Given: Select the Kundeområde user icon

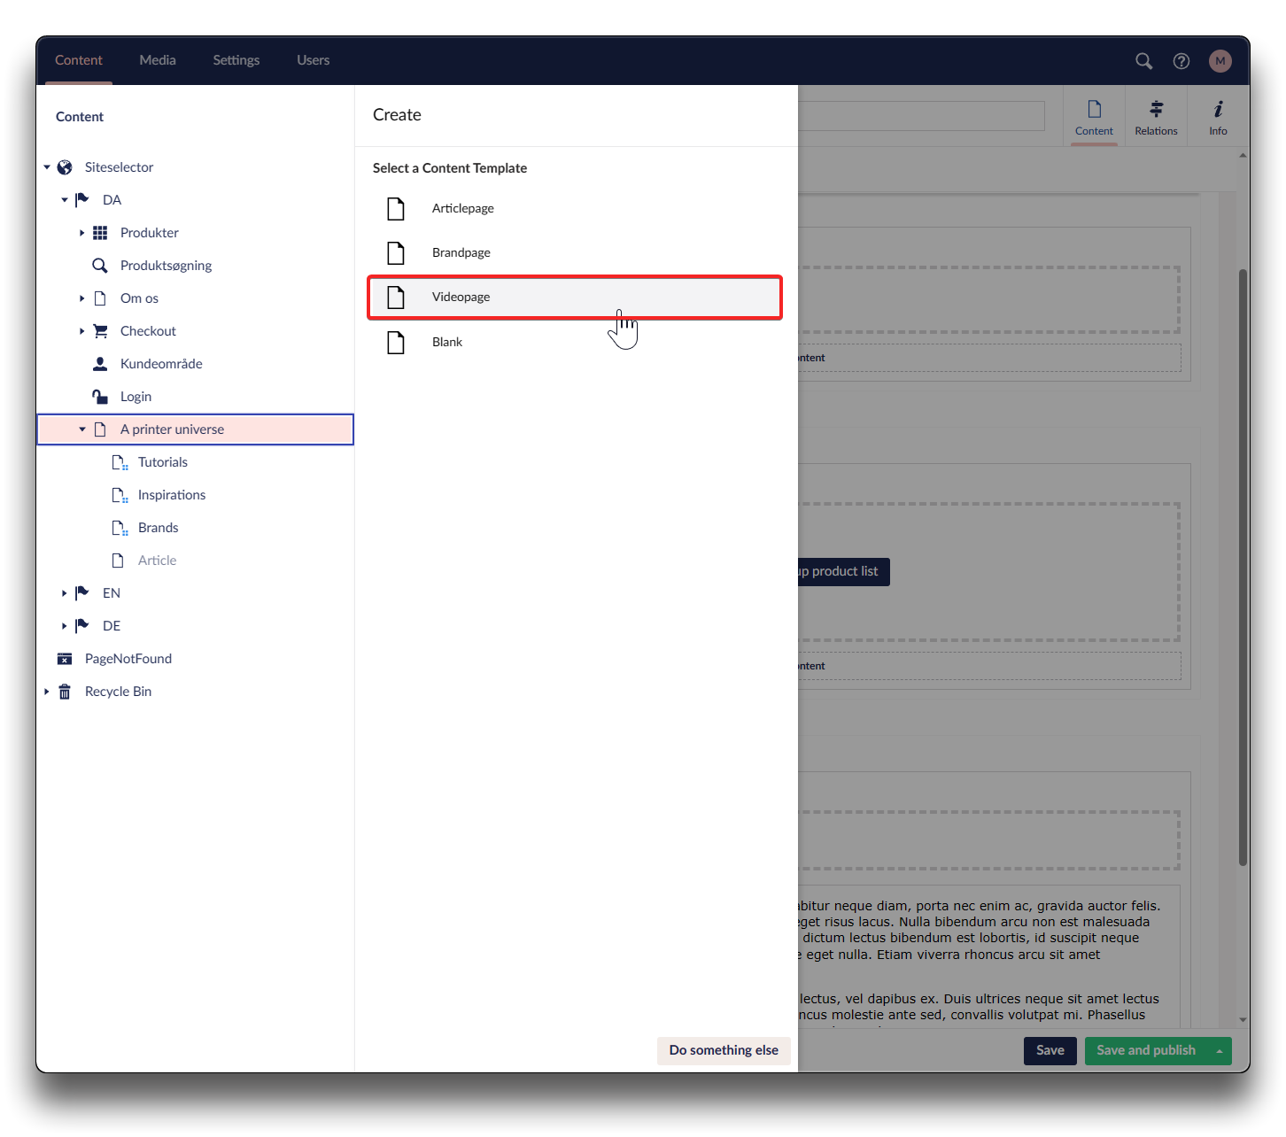Looking at the screenshot, I should tap(100, 364).
